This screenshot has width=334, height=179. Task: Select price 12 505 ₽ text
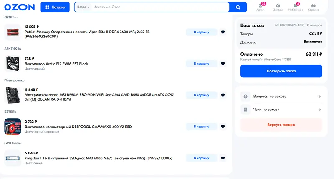click(32, 27)
